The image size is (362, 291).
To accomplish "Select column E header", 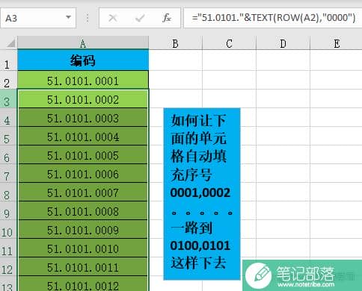I will point(337,43).
